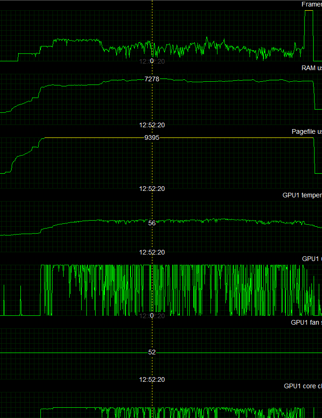Click the 9395 value on Pagefile graph
Screen dimensions: 322x418
[152, 138]
